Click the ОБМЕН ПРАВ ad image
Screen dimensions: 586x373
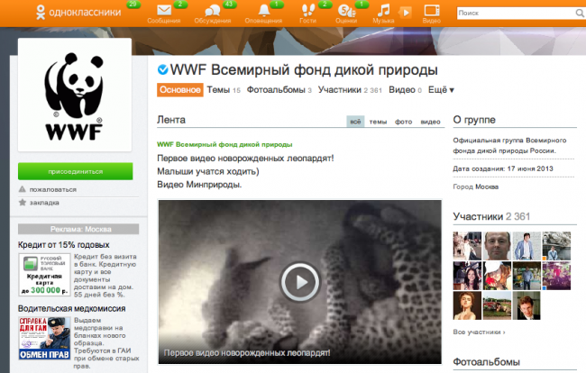point(44,338)
